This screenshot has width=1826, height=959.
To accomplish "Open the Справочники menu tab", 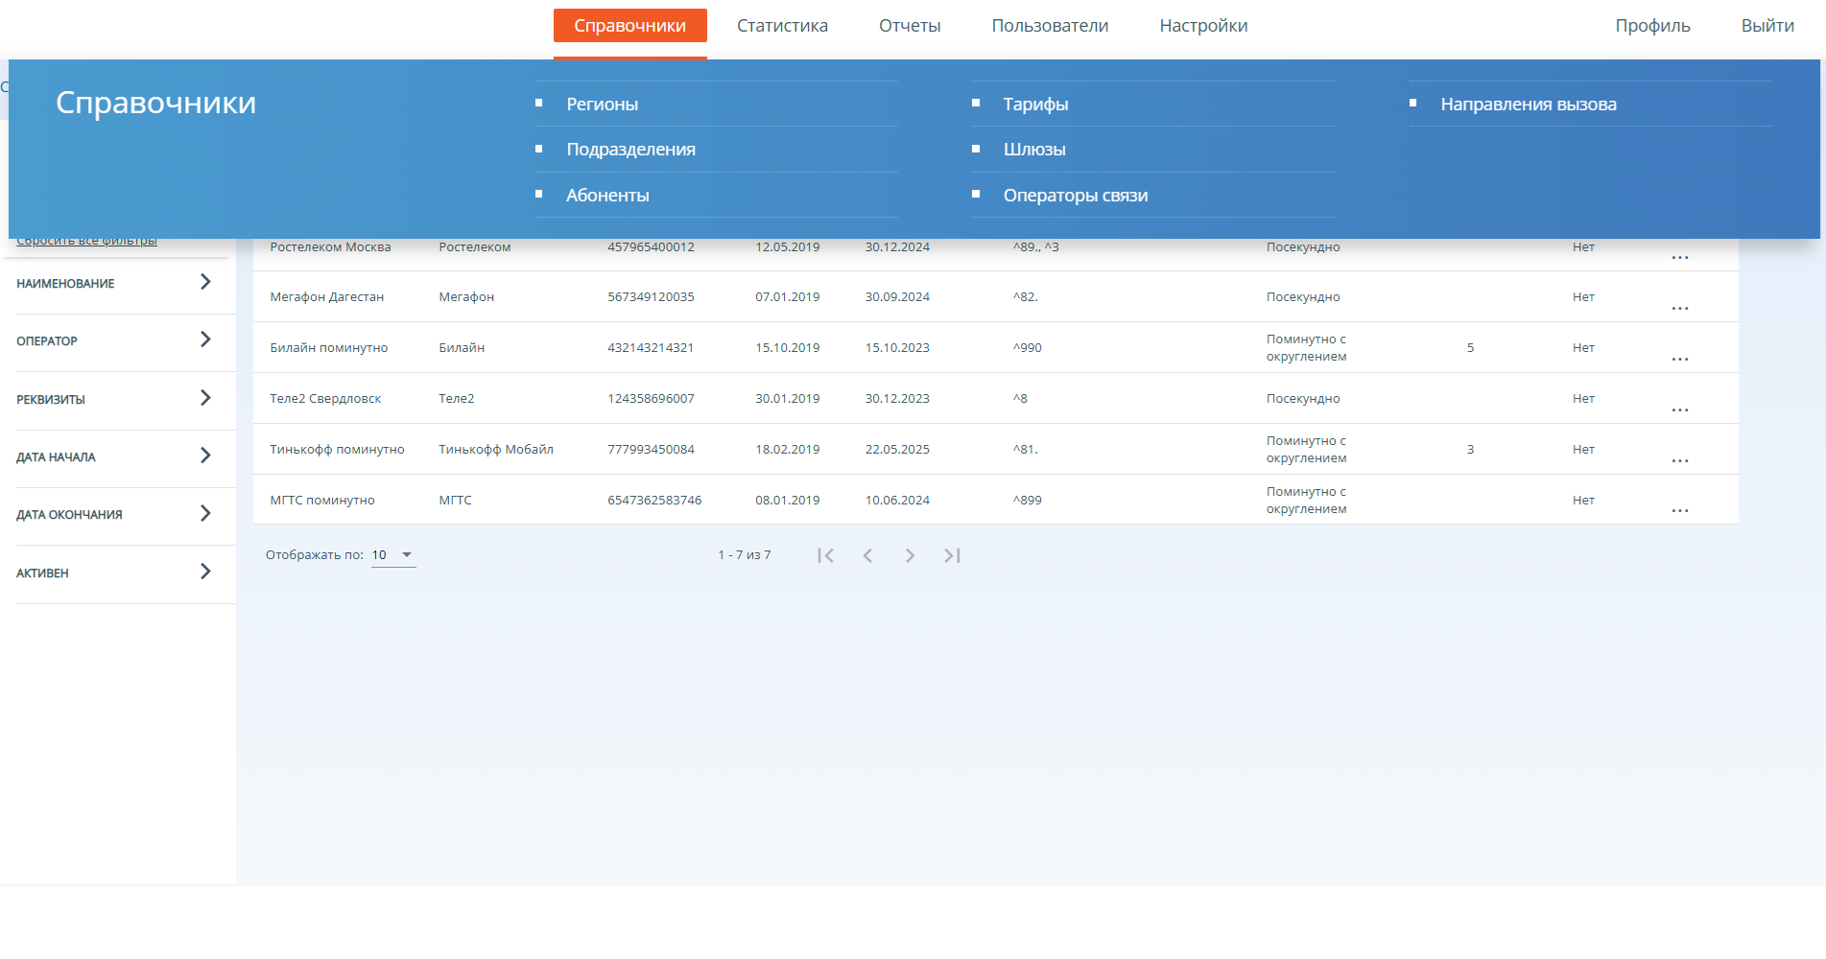I will pos(630,26).
